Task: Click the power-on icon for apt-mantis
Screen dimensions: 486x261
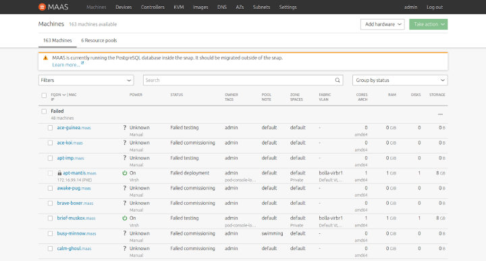Action: [125, 173]
